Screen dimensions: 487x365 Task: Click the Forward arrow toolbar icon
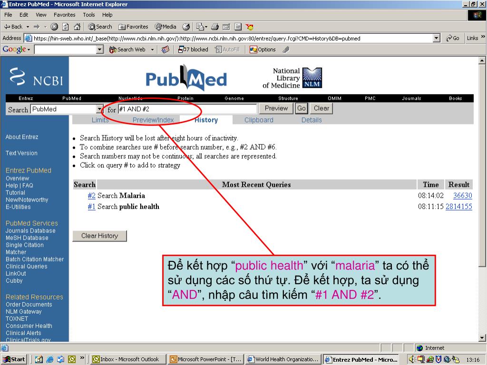coord(37,27)
